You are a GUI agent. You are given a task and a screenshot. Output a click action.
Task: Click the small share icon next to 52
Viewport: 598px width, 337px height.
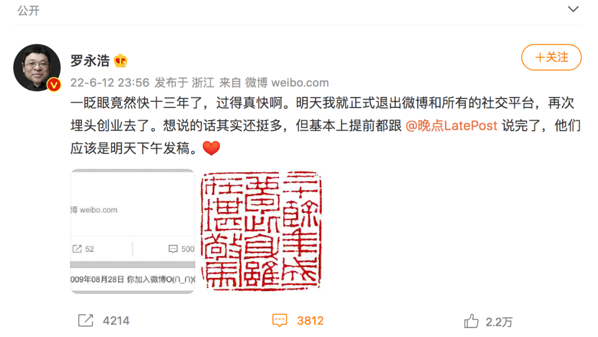[77, 249]
